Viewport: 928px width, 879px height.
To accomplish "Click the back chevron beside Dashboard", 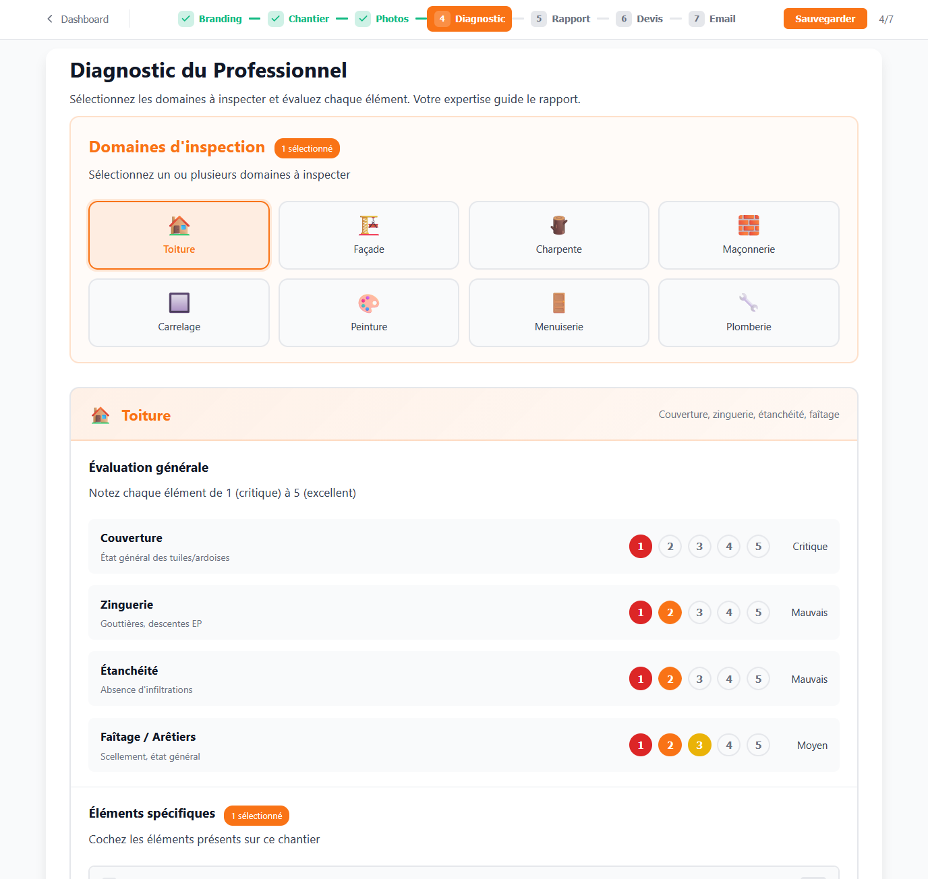I will [49, 19].
